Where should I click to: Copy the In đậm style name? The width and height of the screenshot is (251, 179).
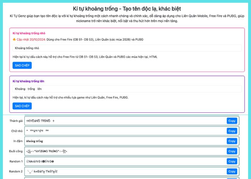[x=232, y=141]
